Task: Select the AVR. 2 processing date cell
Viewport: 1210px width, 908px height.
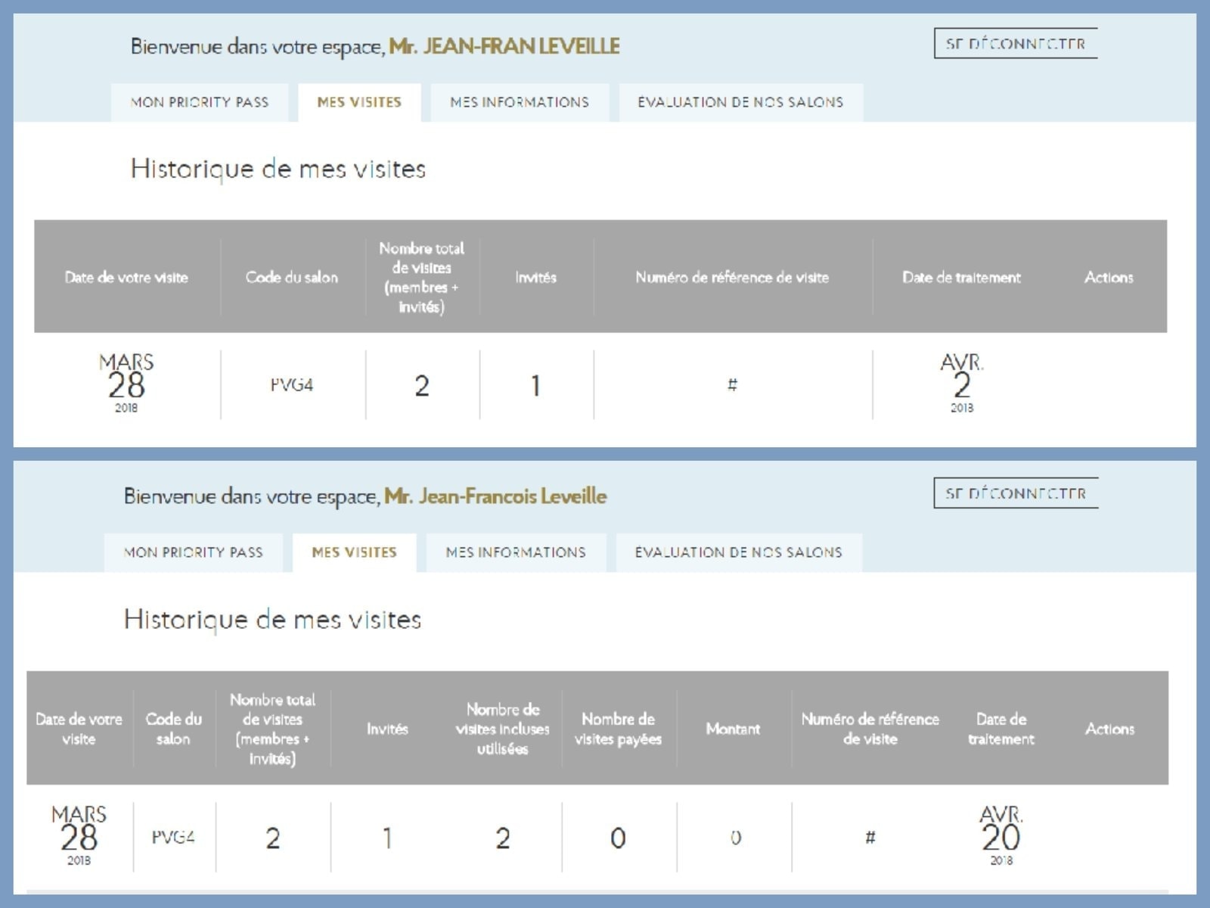Action: (961, 384)
